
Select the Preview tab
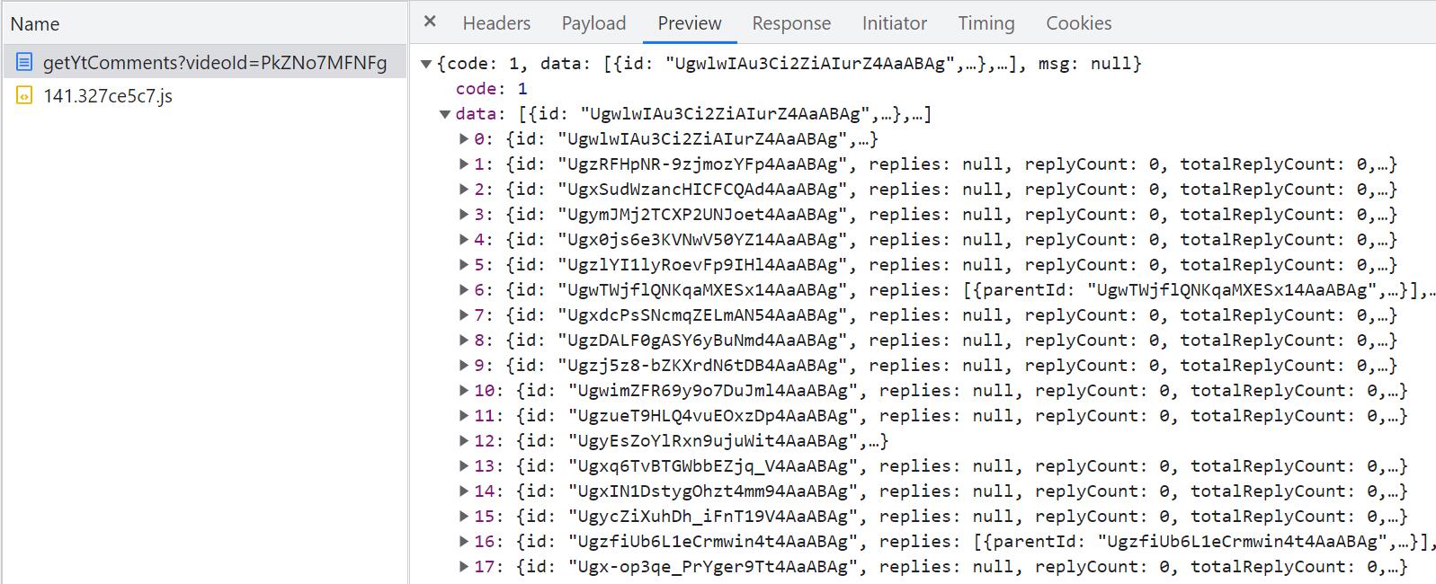690,23
